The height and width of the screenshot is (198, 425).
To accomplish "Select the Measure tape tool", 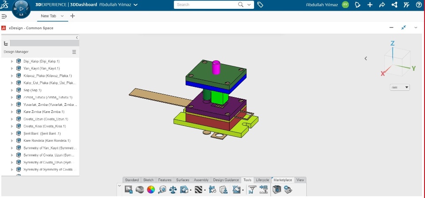I will [x=162, y=189].
